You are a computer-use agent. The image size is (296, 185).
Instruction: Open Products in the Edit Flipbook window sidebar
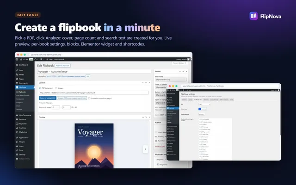[22, 119]
